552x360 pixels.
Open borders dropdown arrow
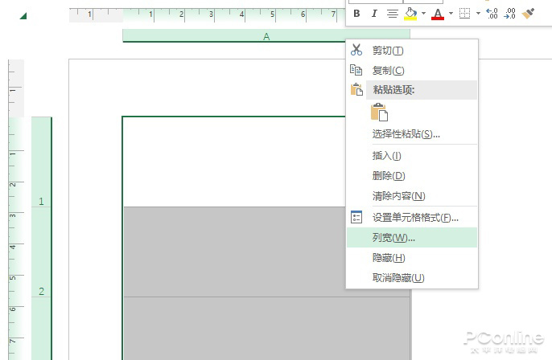[x=478, y=14]
